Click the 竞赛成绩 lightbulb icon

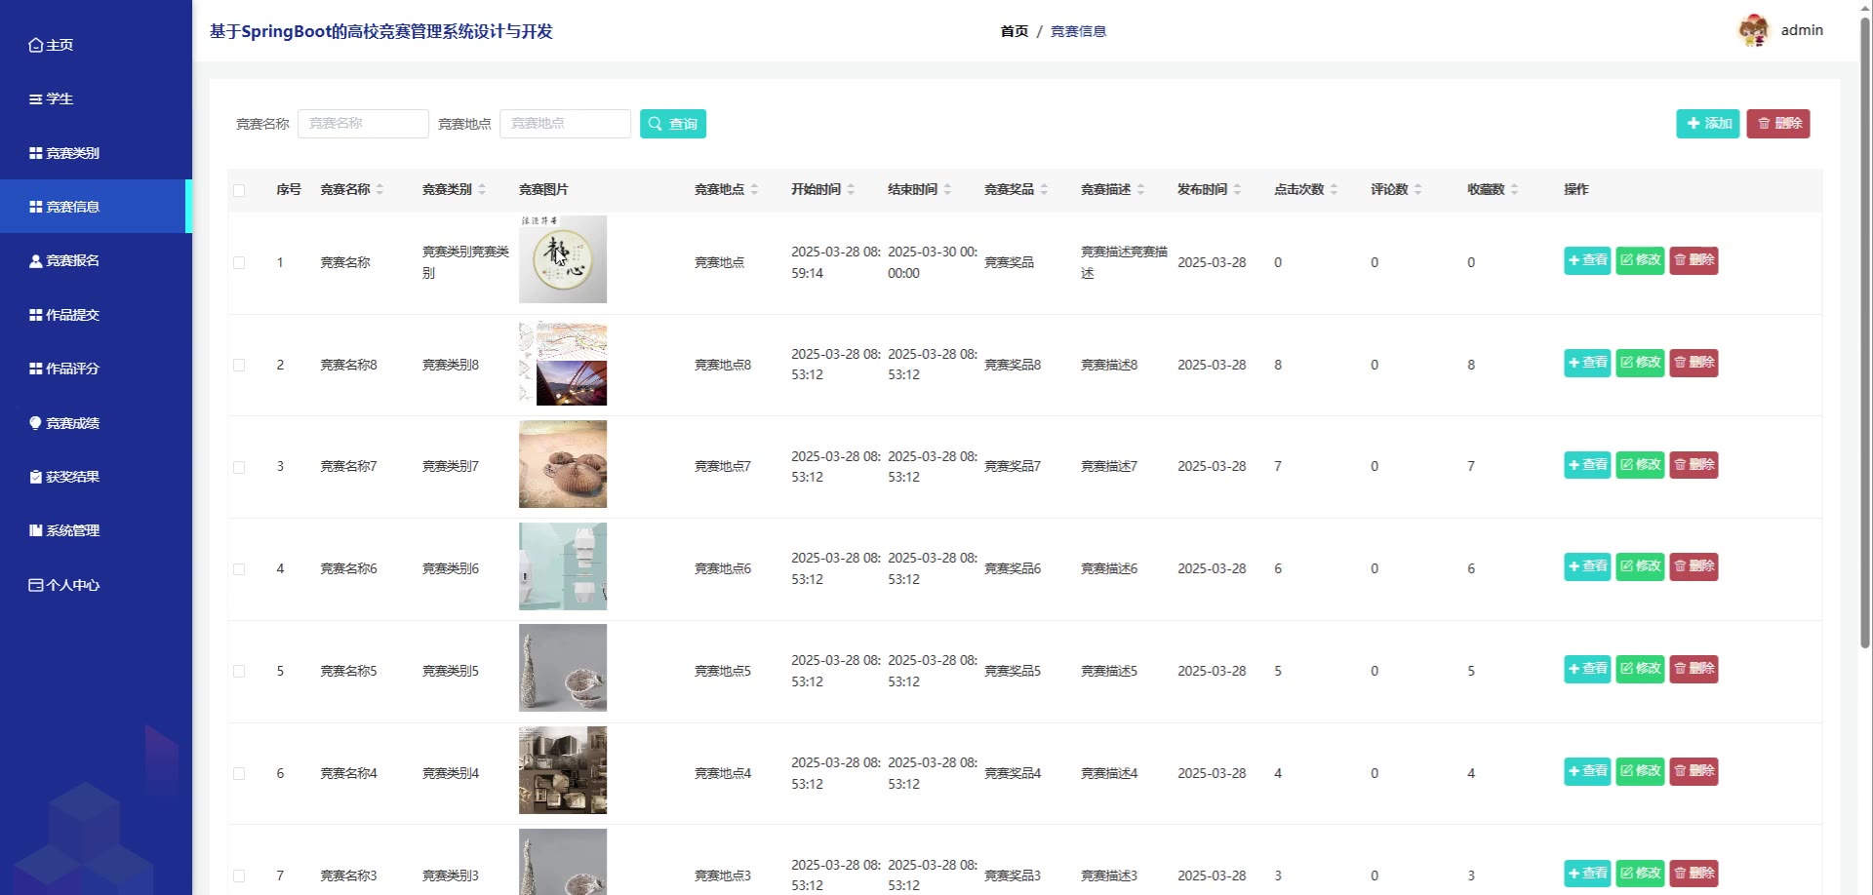coord(35,423)
